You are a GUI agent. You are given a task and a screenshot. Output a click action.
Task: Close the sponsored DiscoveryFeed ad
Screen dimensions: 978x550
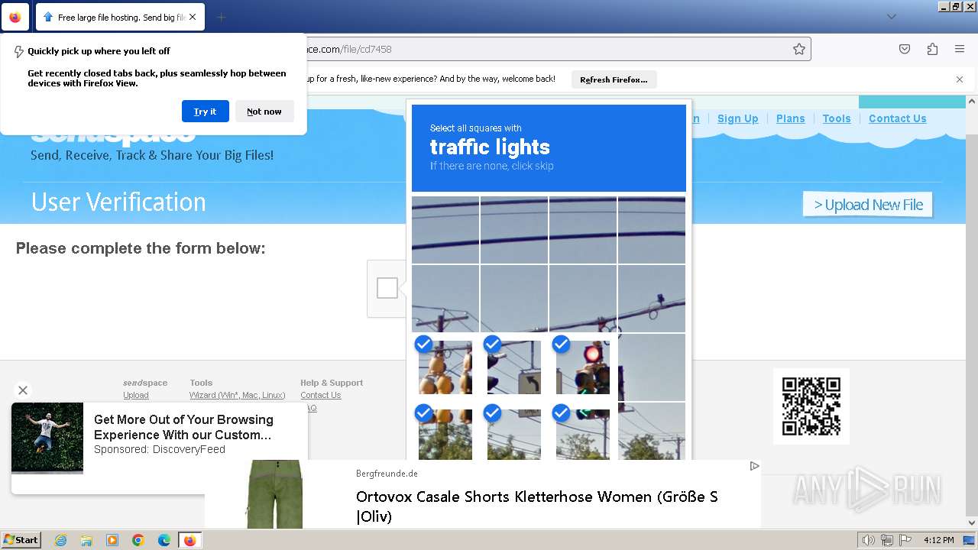point(23,390)
